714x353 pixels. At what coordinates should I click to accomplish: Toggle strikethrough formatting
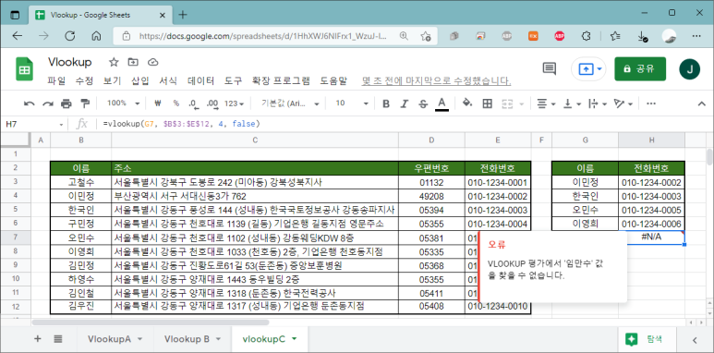pos(423,103)
